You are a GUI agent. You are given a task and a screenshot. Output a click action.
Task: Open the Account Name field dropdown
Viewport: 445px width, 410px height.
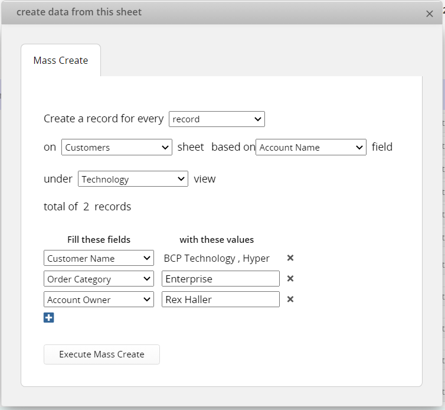point(311,147)
